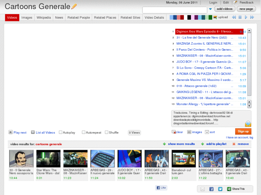Click the Play next icon
The image size is (261, 195).
point(10,132)
